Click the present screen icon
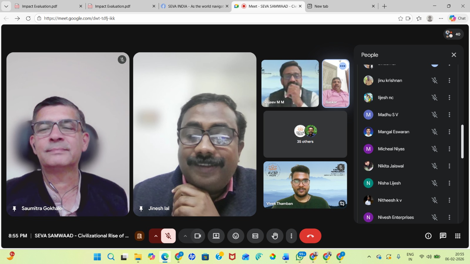 (216, 236)
